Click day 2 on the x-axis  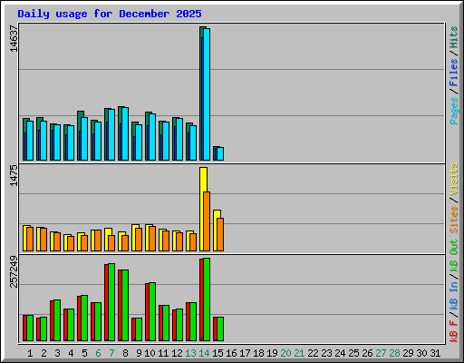pyautogui.click(x=43, y=353)
